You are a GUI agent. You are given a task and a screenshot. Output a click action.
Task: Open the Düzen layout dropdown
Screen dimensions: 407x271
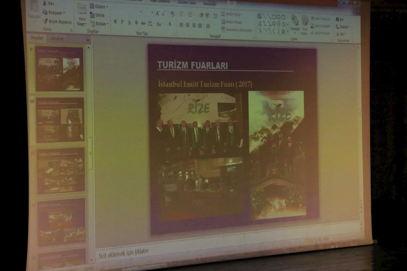click(x=99, y=6)
